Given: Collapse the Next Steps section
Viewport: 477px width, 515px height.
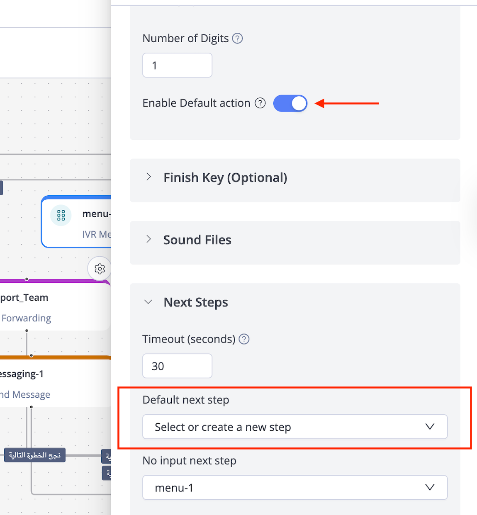Looking at the screenshot, I should (148, 302).
